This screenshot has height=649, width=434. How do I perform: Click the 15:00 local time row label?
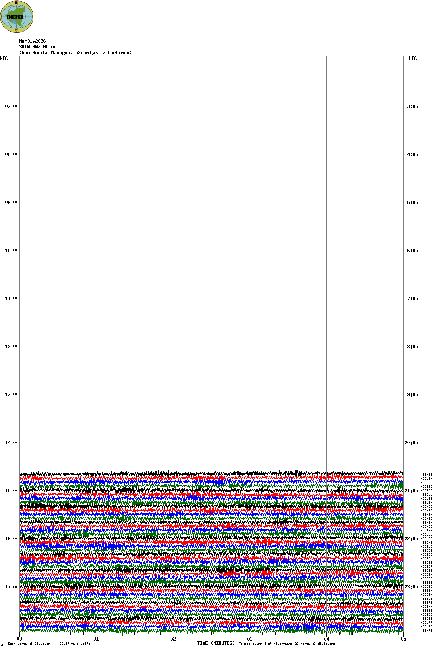[x=12, y=491]
